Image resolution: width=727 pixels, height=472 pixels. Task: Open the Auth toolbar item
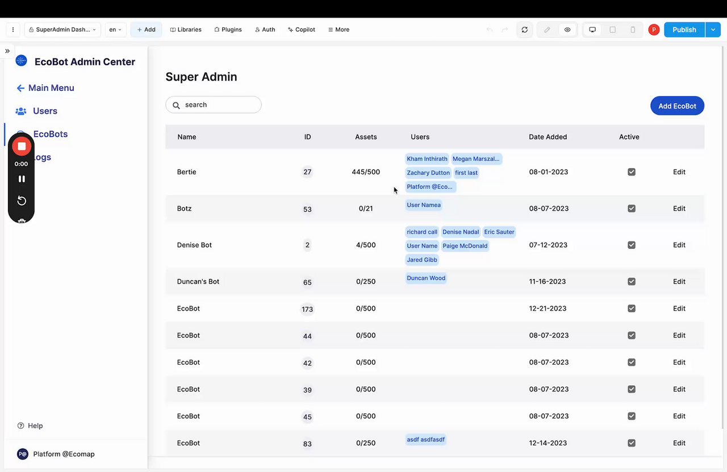265,30
